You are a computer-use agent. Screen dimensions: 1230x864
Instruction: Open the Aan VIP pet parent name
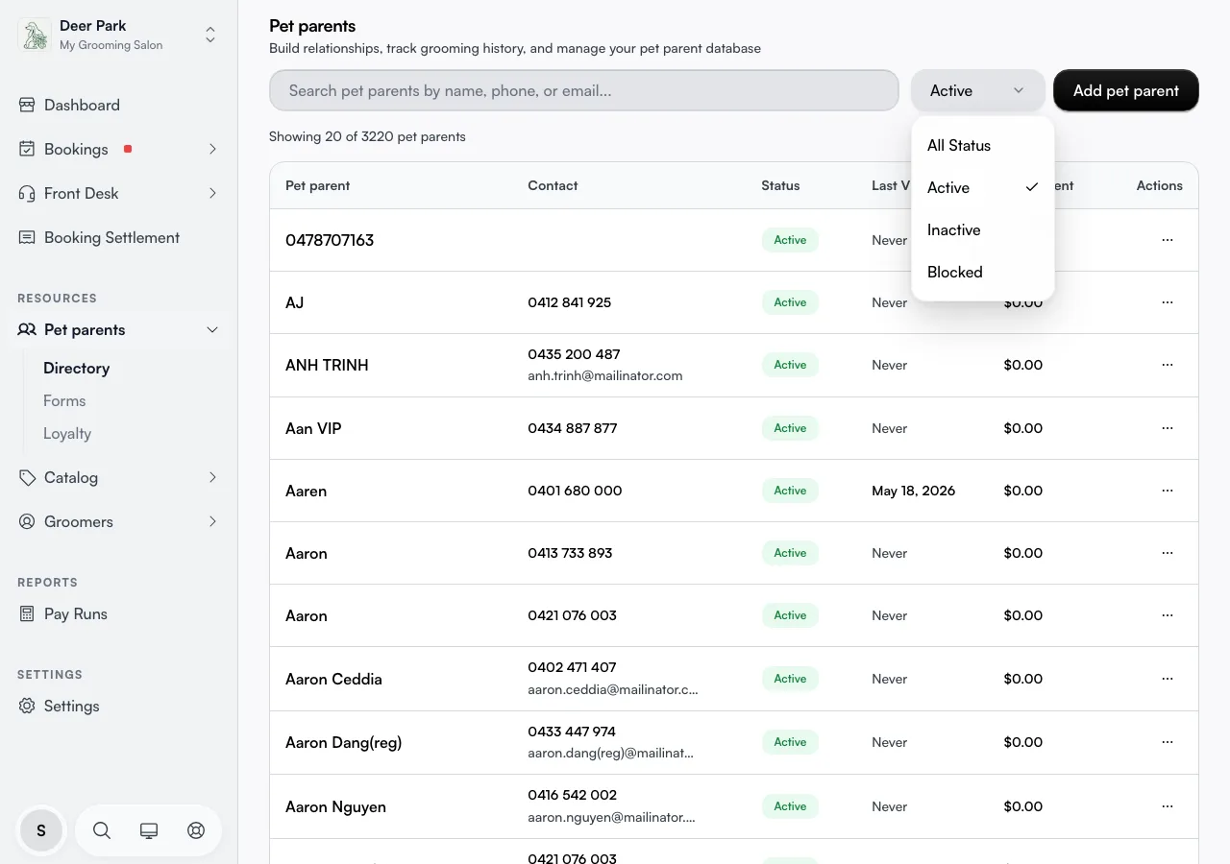(313, 428)
